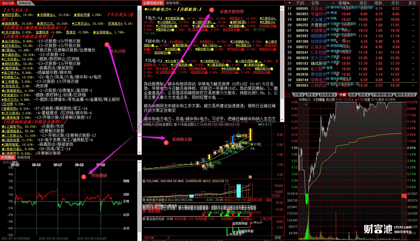Open 南岭民爆 link under 人气龙头
Image resolution: width=420 pixels, height=241 pixels.
82,15
